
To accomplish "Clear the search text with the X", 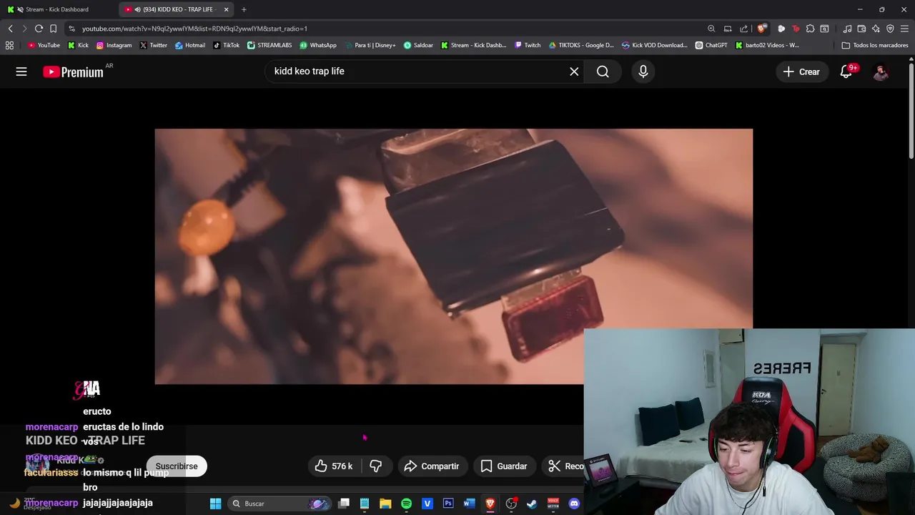I will coord(574,72).
